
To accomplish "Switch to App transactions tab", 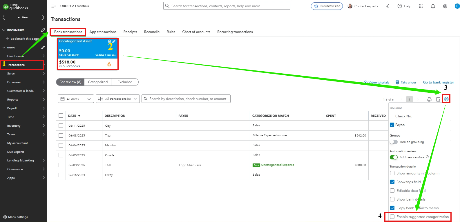I will (x=103, y=32).
